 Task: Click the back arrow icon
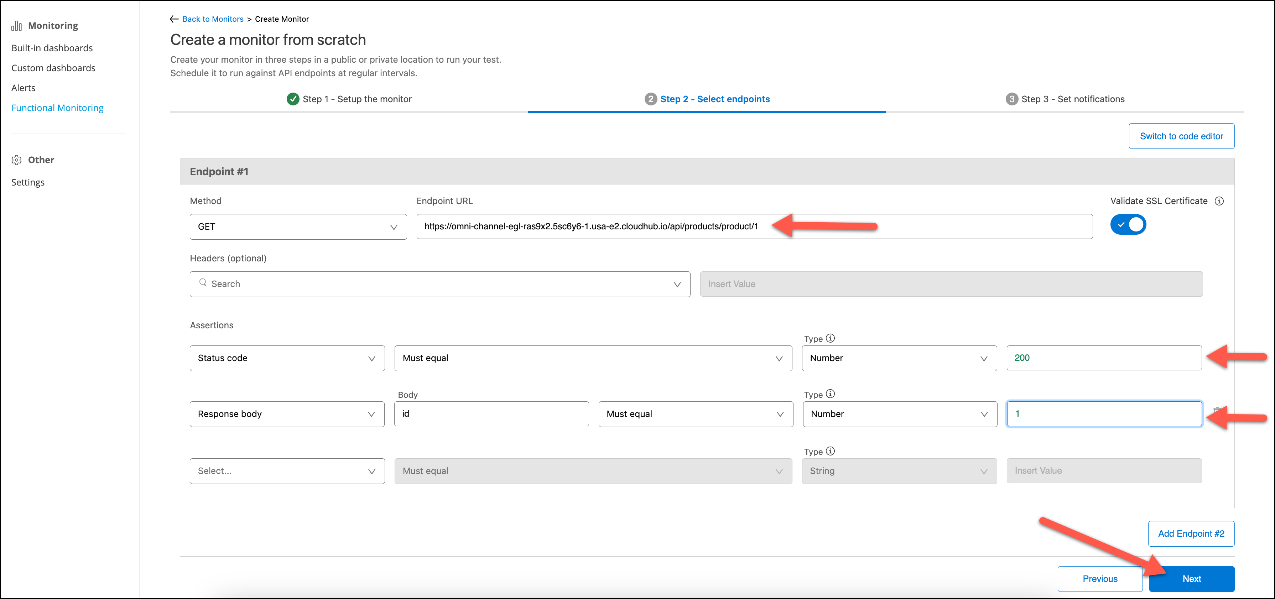(x=174, y=19)
